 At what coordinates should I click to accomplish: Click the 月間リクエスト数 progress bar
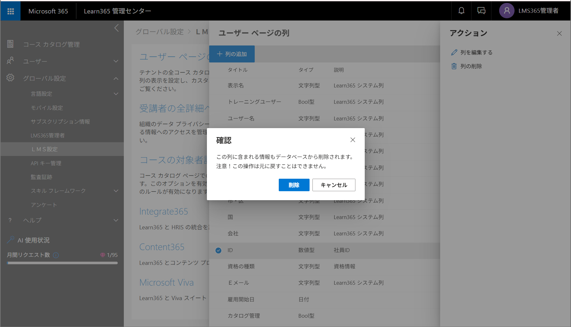[x=62, y=263]
